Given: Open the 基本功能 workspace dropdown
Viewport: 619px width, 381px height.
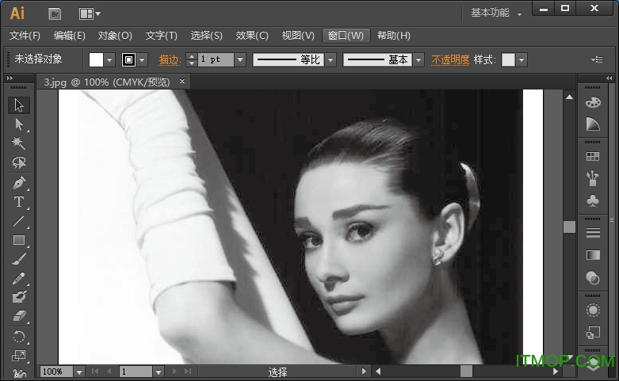Looking at the screenshot, I should click(x=497, y=13).
